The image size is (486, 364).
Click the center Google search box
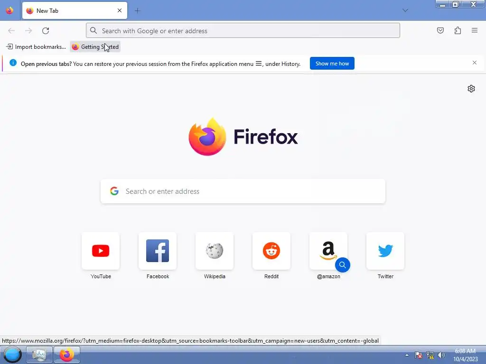[x=243, y=191]
